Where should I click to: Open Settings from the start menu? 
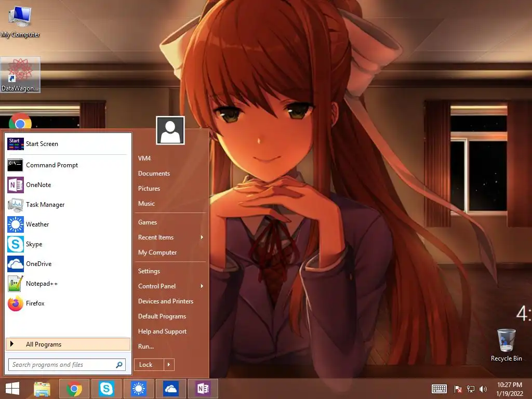(149, 271)
